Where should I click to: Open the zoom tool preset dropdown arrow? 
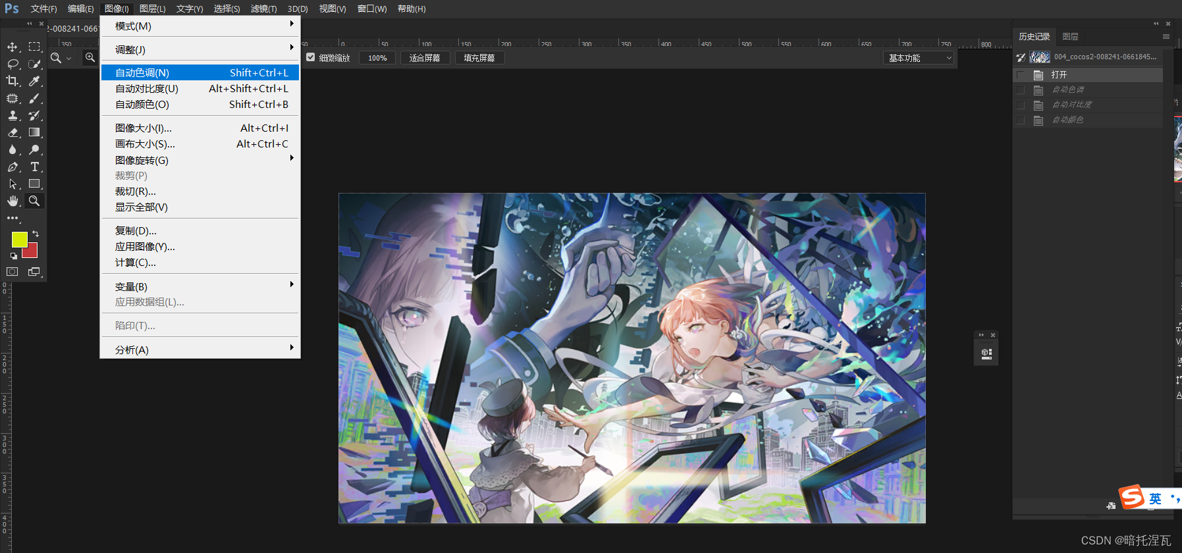pyautogui.click(x=68, y=59)
